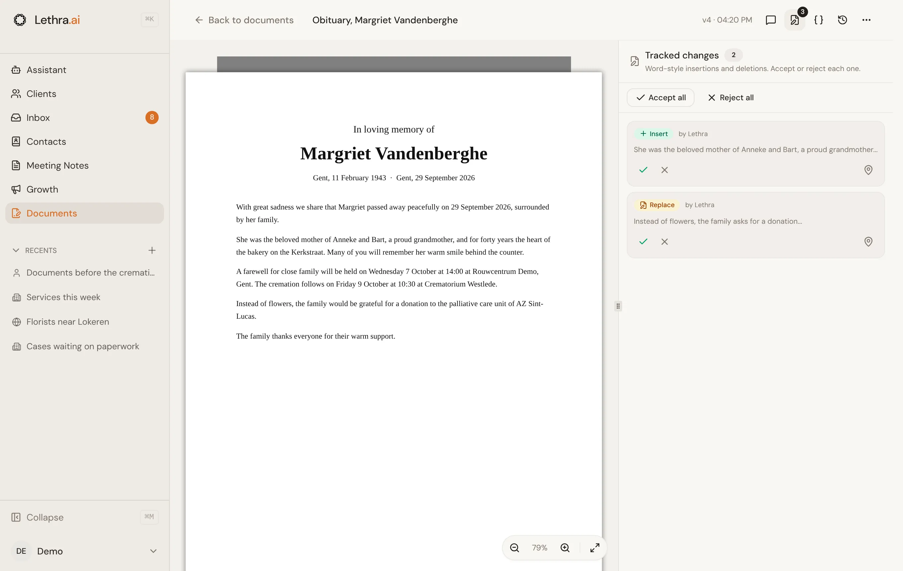Click the 'In loving memory of' line

coord(393,129)
